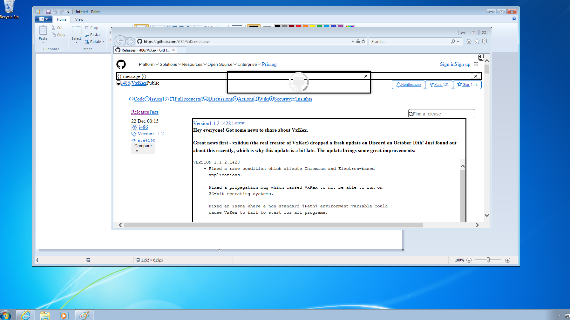The width and height of the screenshot is (570, 320).
Task: Go forward with the browser forward arrow
Action: coord(131,41)
